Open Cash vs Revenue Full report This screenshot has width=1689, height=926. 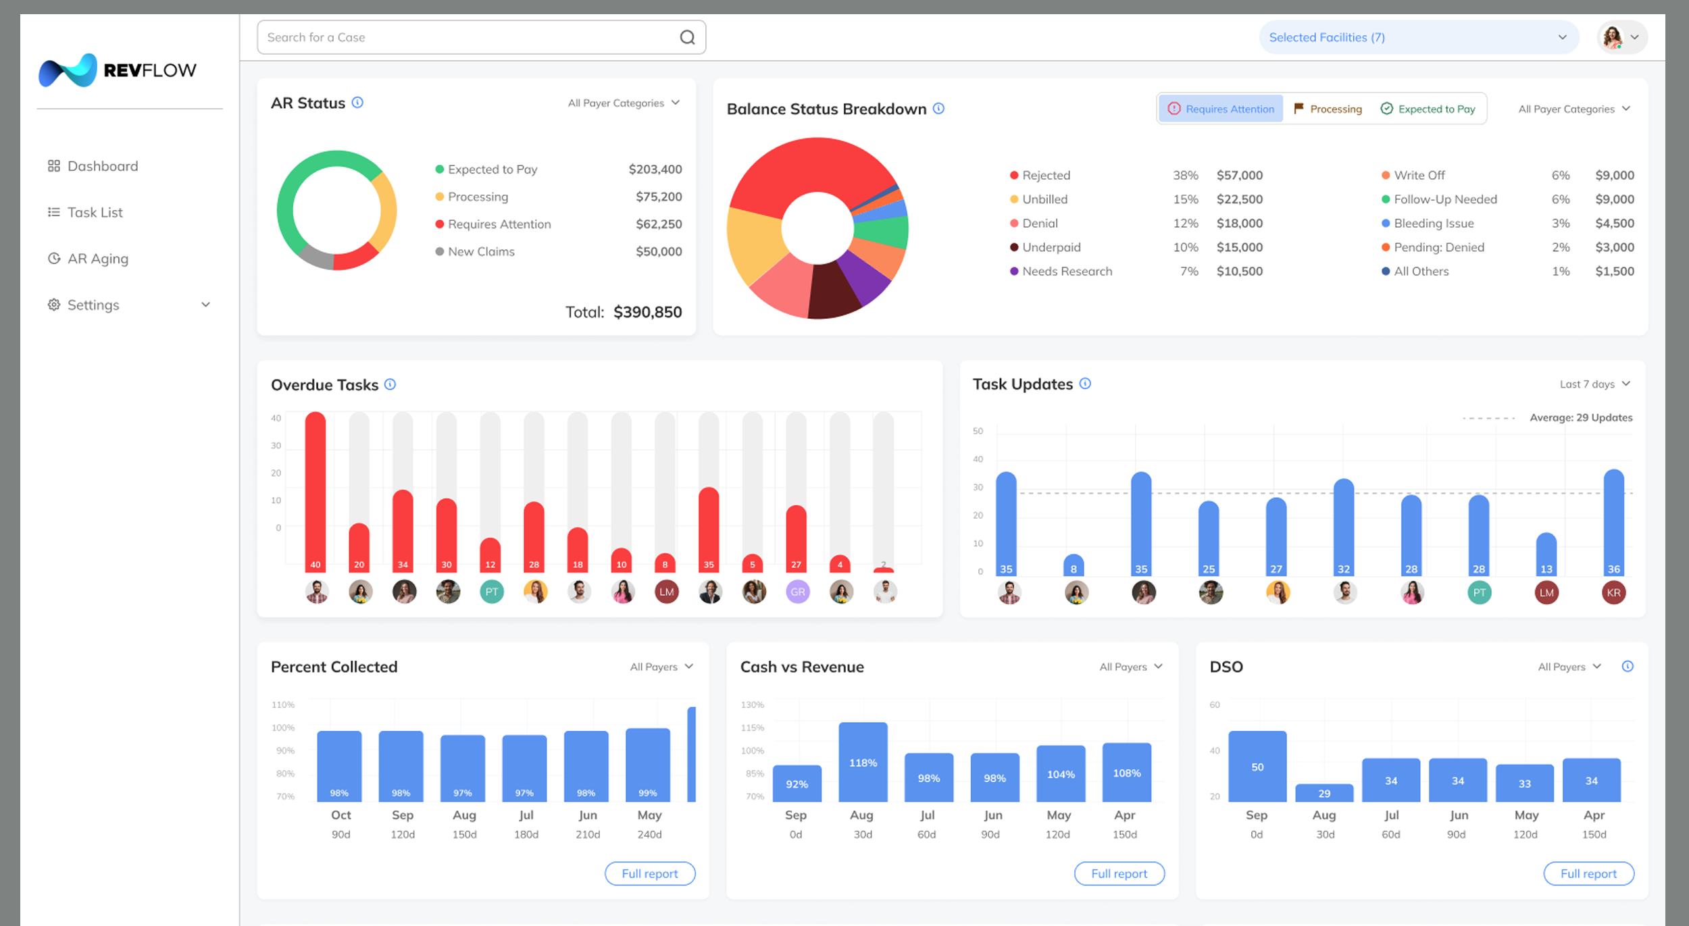[x=1119, y=873]
